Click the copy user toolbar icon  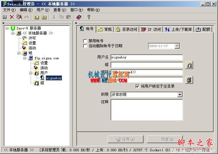[19, 17]
